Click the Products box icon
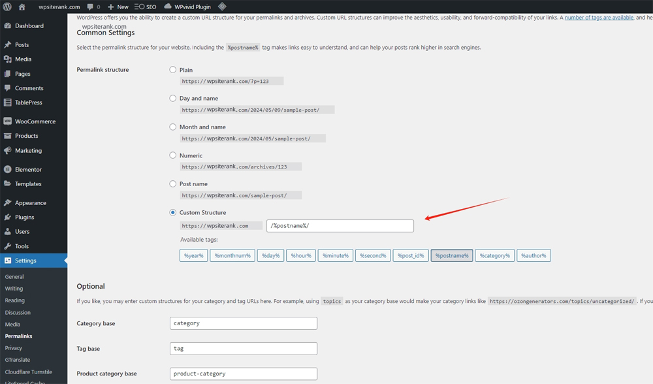 coord(7,136)
